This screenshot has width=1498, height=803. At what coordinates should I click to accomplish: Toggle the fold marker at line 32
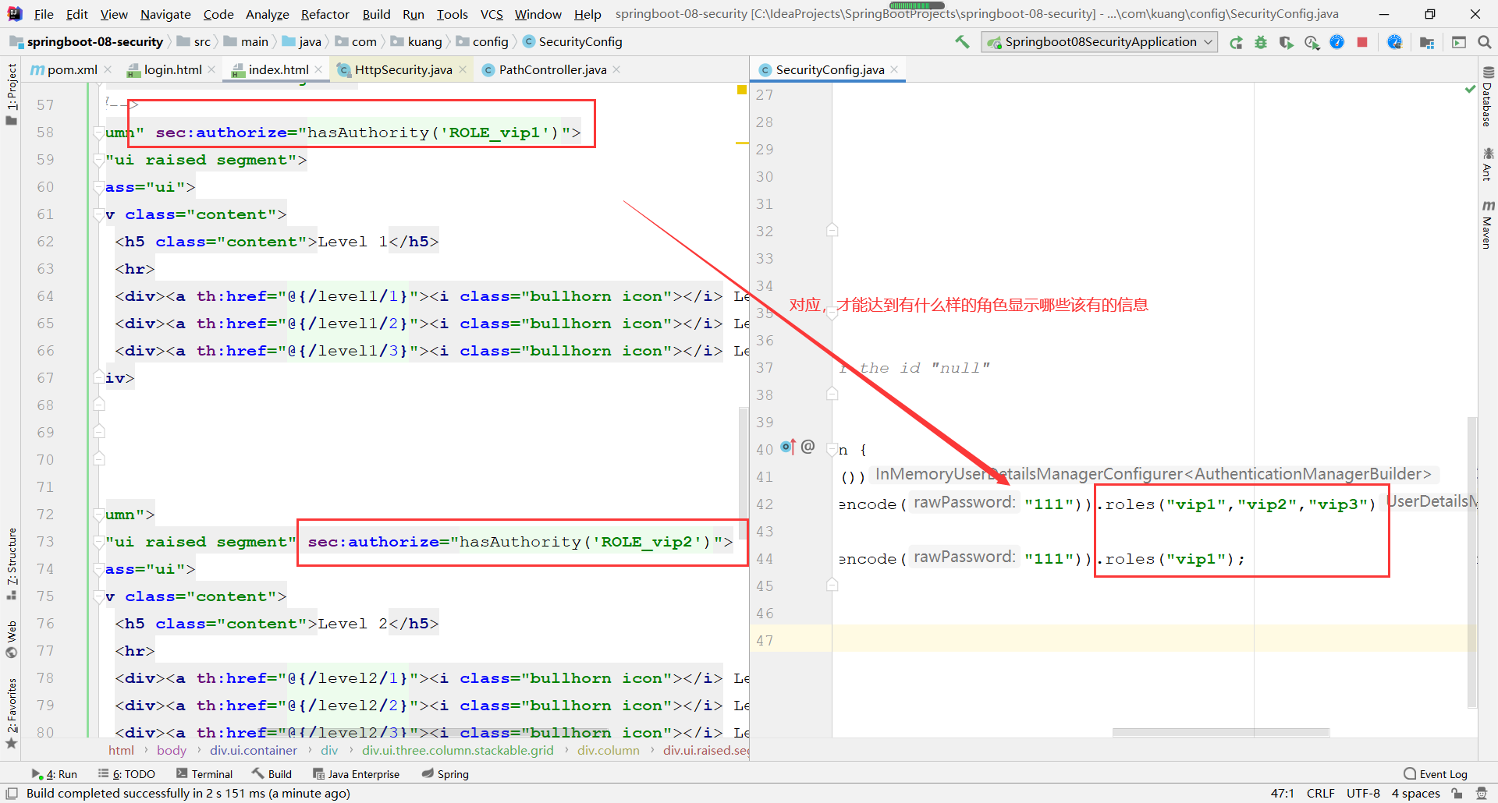832,231
